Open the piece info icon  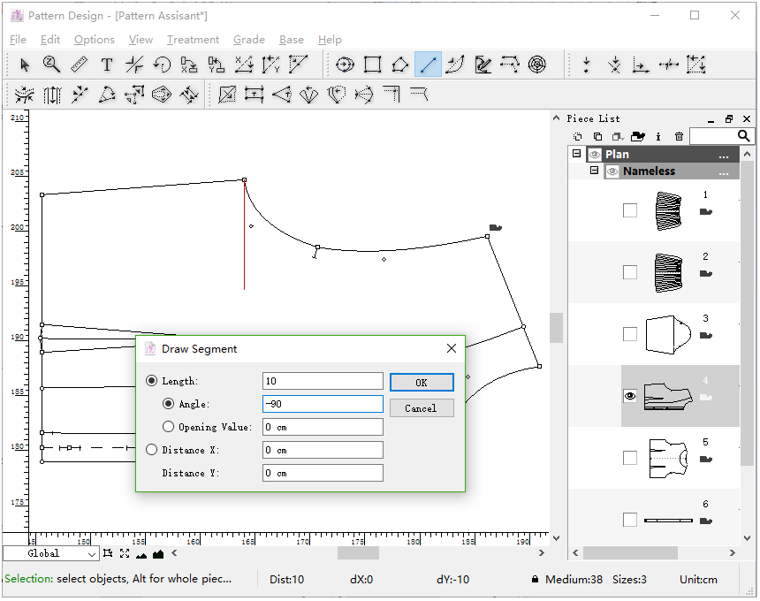click(x=658, y=136)
